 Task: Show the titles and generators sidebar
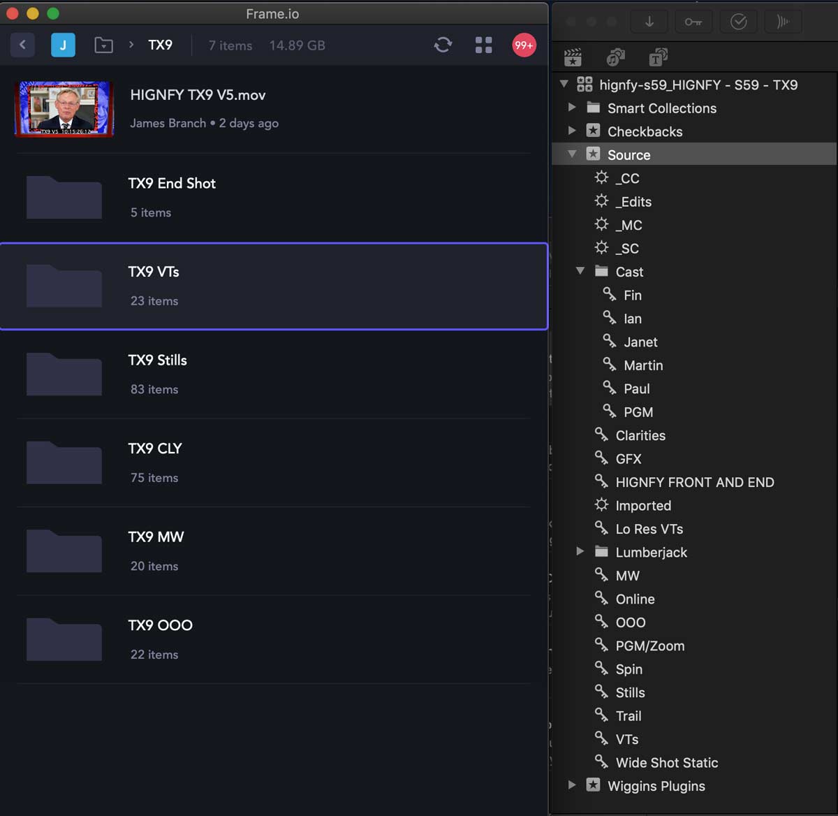click(658, 57)
